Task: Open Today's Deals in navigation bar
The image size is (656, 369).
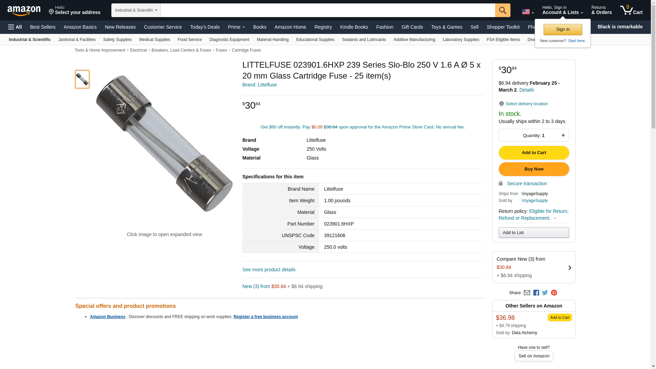Action: click(205, 27)
